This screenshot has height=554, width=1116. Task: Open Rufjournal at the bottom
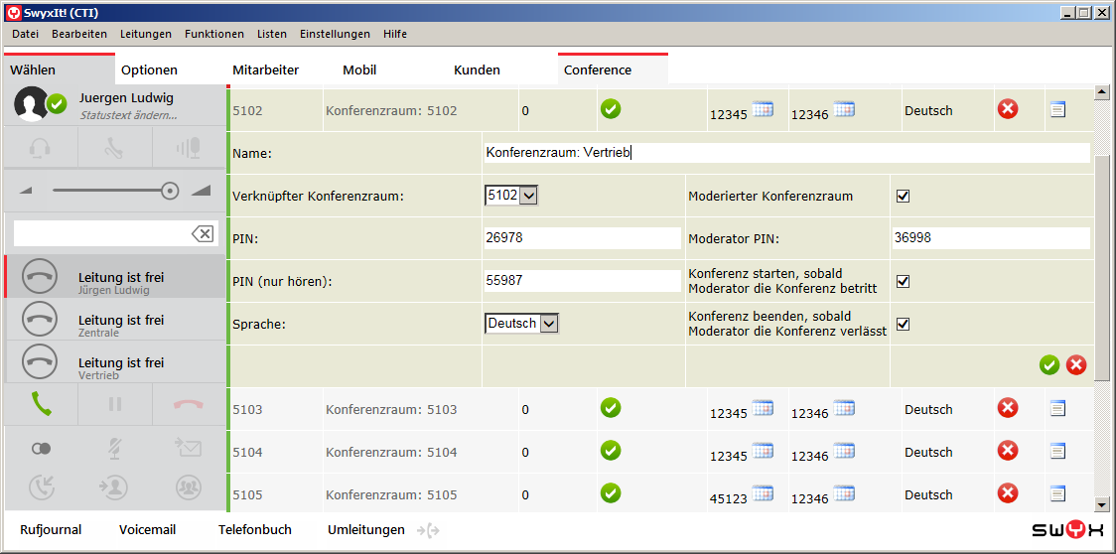pos(51,530)
